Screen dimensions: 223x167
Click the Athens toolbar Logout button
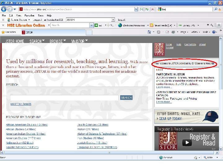121,20
